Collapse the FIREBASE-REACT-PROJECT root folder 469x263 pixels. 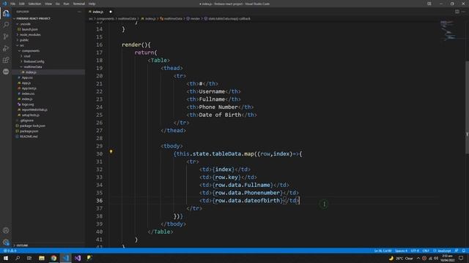click(x=33, y=18)
